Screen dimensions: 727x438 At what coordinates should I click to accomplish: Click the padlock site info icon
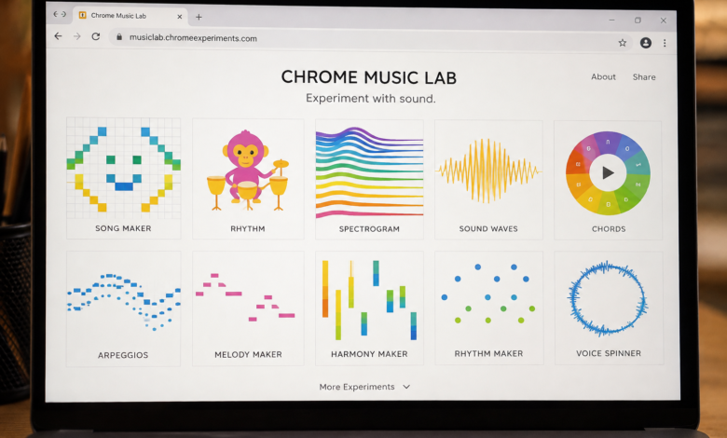click(x=119, y=37)
